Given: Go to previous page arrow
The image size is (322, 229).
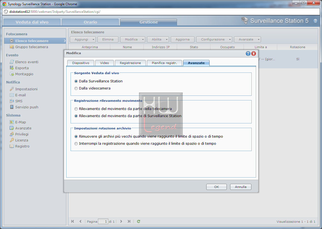Looking at the screenshot, I should click(x=80, y=221).
